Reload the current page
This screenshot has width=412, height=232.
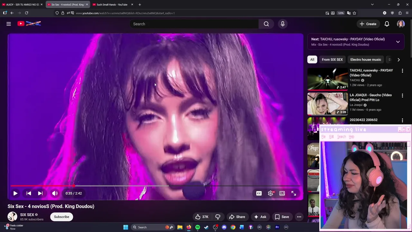pos(26,13)
